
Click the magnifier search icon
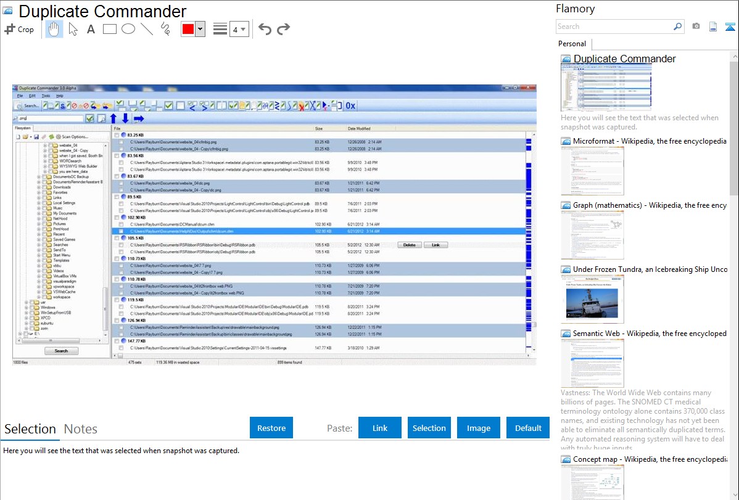(678, 27)
